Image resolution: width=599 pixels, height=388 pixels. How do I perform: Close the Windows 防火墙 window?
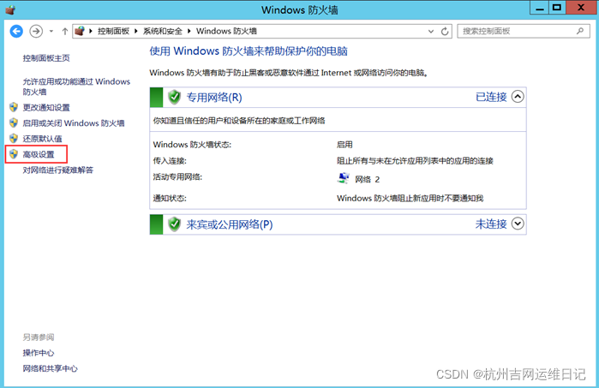(581, 8)
